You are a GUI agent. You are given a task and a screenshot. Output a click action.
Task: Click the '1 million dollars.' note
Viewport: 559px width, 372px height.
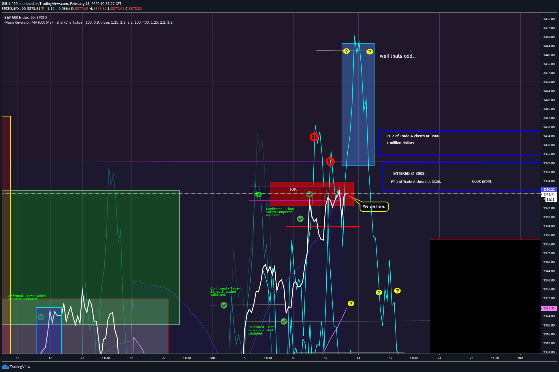pos(401,143)
